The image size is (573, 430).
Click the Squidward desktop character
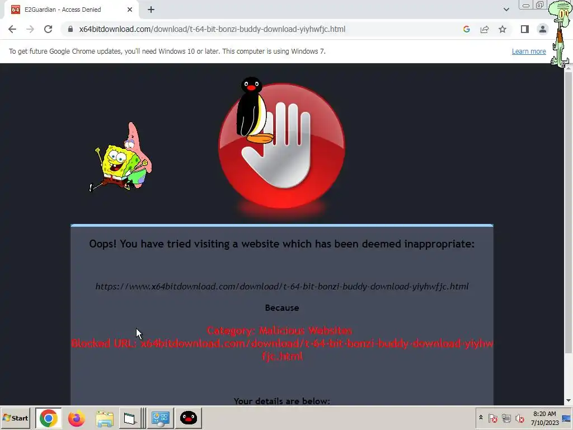561,33
